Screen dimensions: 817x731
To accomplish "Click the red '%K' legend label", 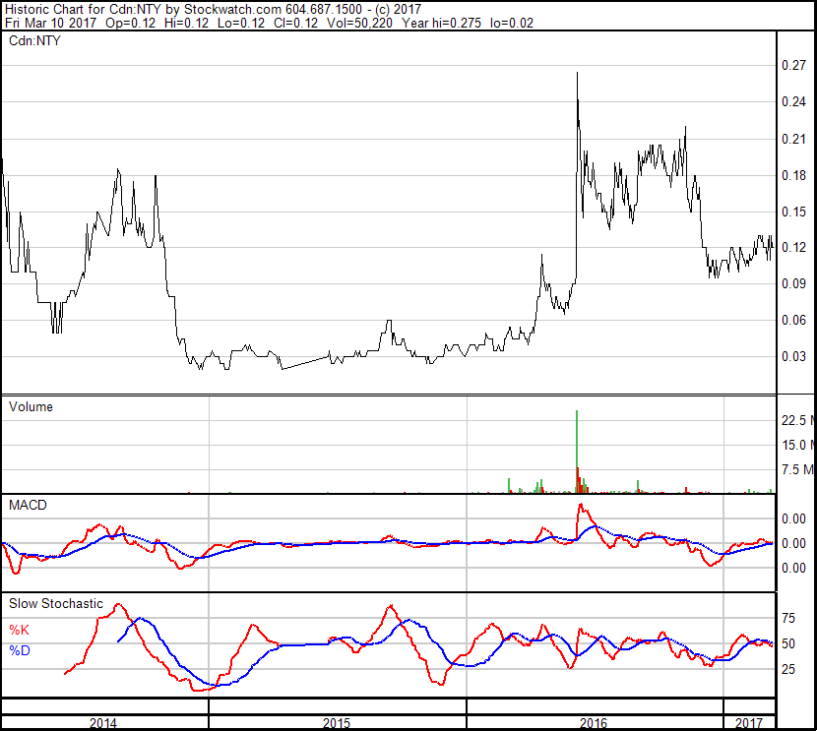I will pyautogui.click(x=20, y=630).
